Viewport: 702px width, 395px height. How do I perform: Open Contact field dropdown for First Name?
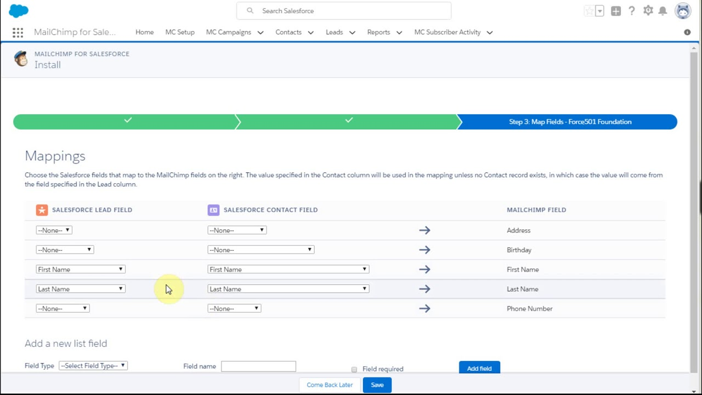(288, 269)
